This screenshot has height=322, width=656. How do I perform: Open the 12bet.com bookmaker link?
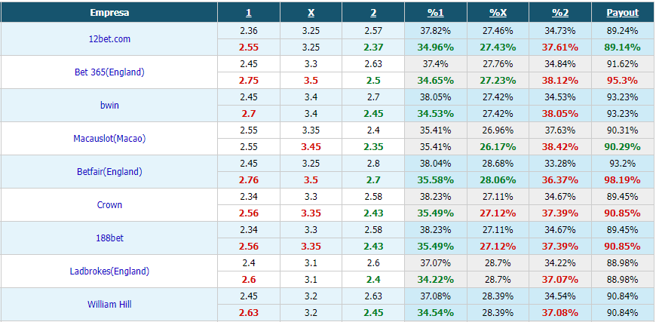tap(109, 39)
